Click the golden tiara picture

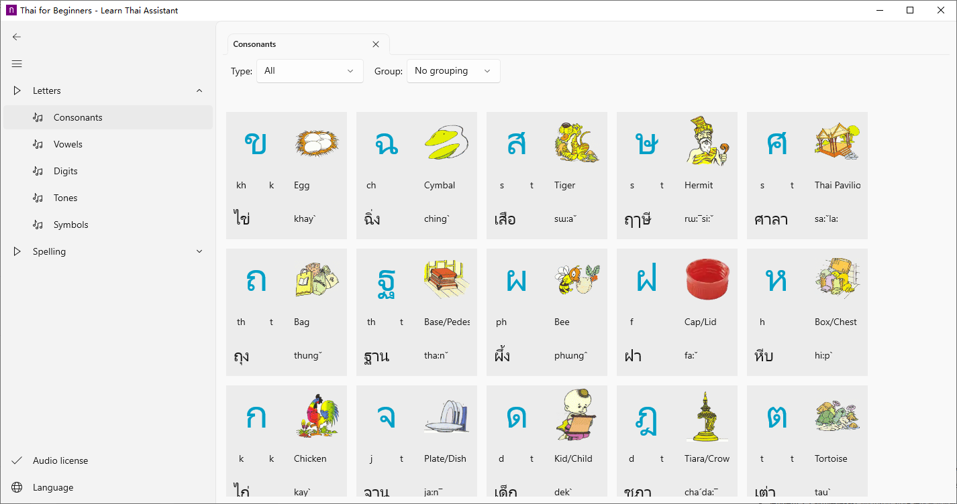tap(707, 417)
